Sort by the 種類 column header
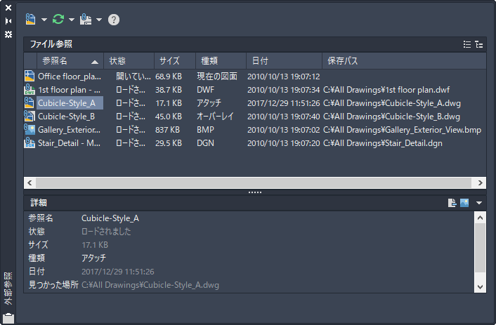 pyautogui.click(x=221, y=60)
